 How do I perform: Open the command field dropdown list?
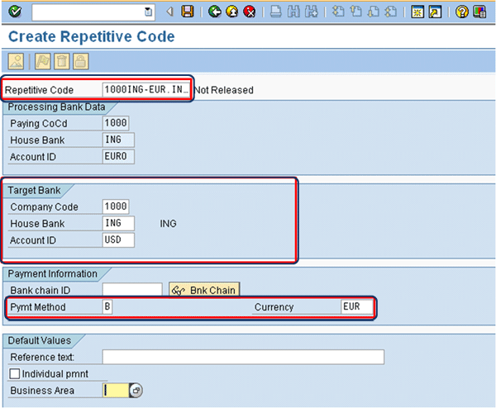tap(148, 12)
